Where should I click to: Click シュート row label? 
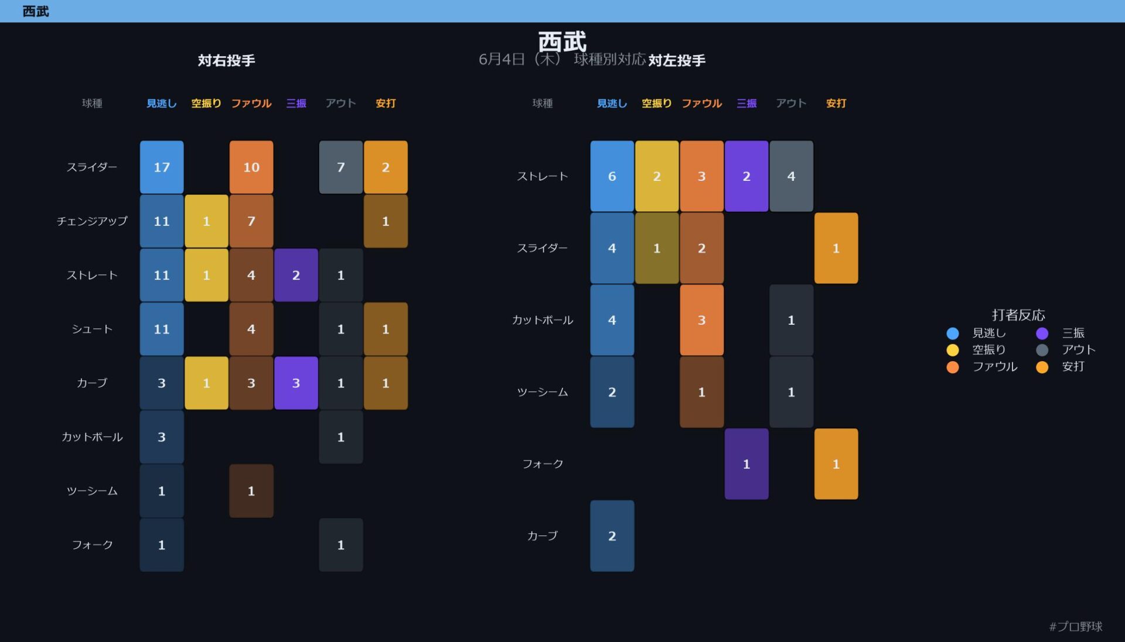pyautogui.click(x=92, y=329)
